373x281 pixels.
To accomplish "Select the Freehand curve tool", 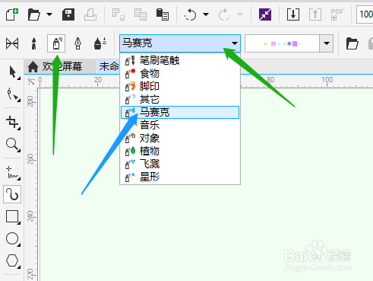I will click(13, 173).
